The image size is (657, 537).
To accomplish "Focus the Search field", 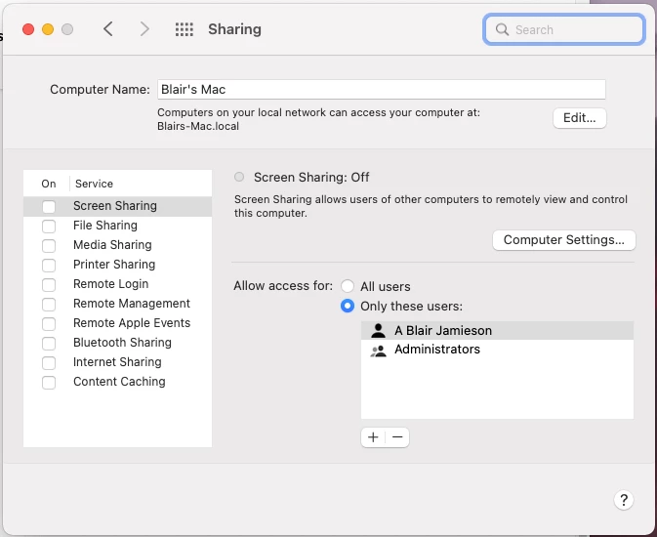I will coord(564,29).
